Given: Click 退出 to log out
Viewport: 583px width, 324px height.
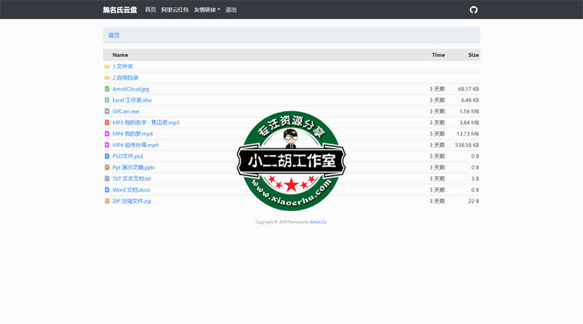Looking at the screenshot, I should tap(231, 10).
